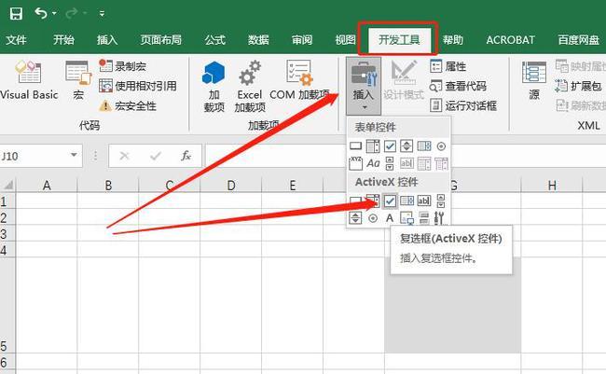606x374 pixels.
Task: Insert a form control Spin Button
Action: 406,146
